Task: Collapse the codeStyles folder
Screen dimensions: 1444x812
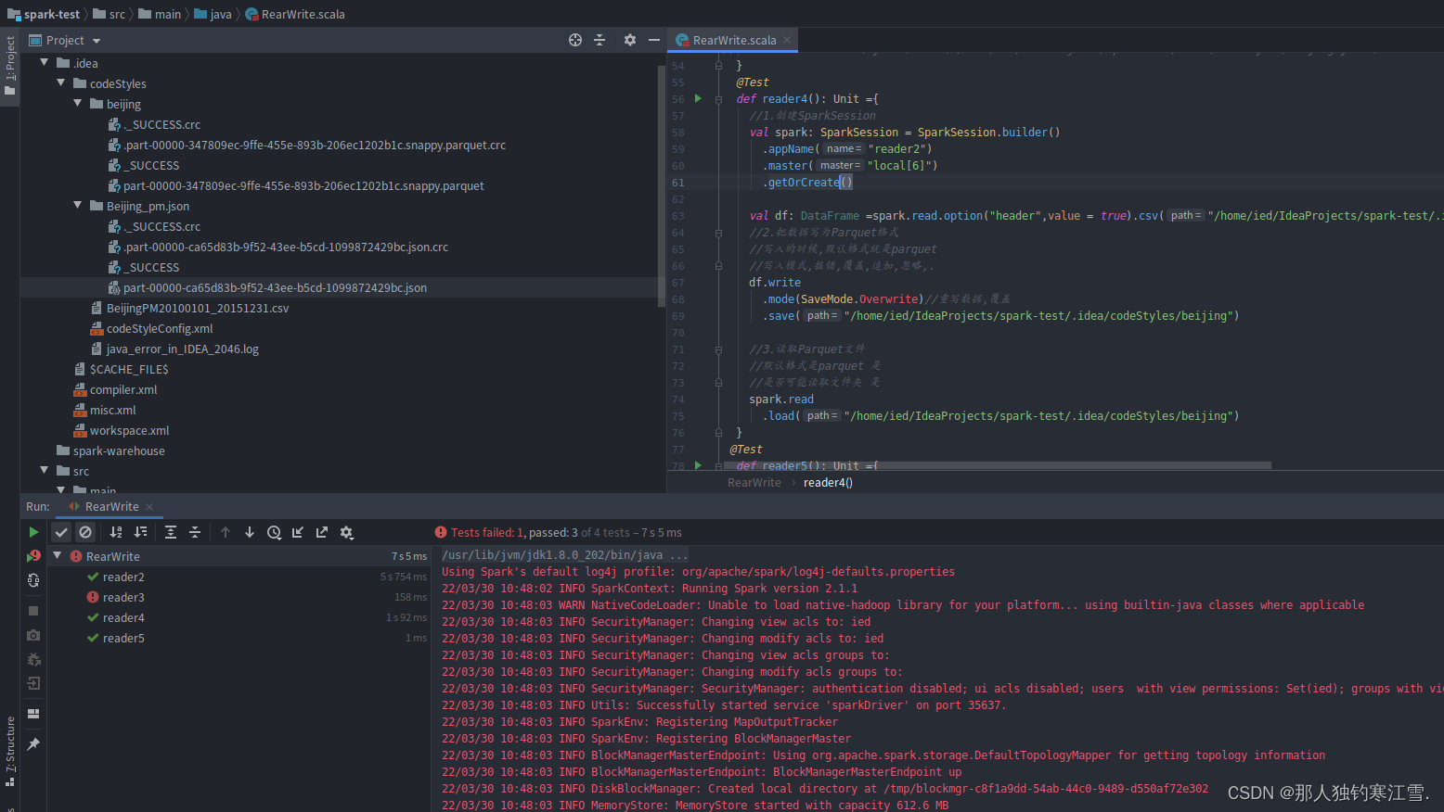Action: [x=60, y=82]
